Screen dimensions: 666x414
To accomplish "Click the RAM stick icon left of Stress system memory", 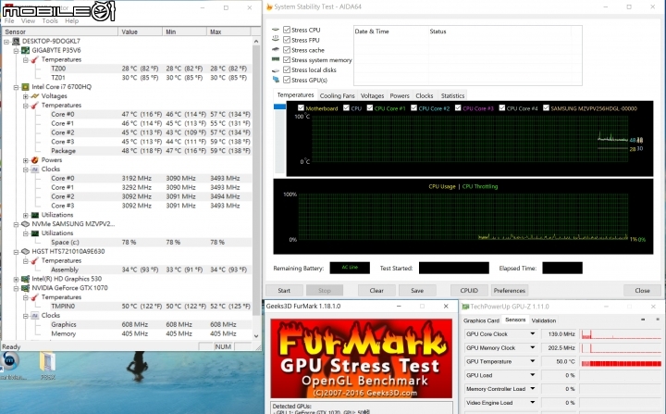I will coord(276,59).
